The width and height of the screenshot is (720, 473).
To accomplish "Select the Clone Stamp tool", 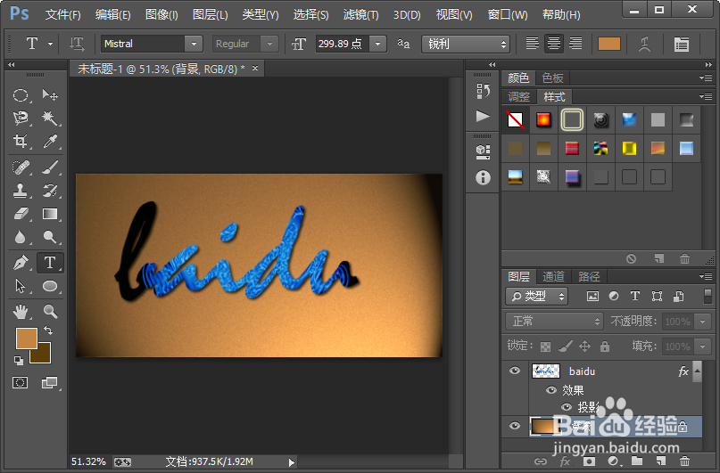I will click(20, 191).
